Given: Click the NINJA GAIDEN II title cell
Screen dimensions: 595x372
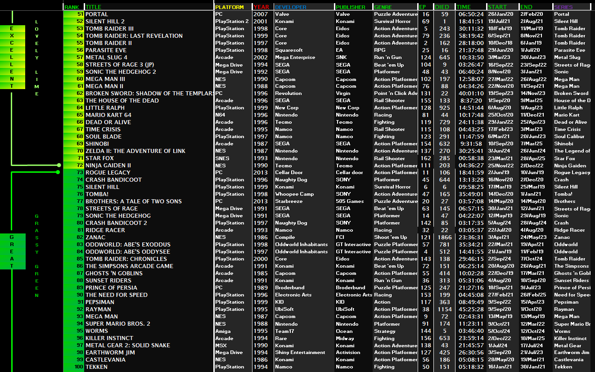Looking at the screenshot, I should (108, 165).
